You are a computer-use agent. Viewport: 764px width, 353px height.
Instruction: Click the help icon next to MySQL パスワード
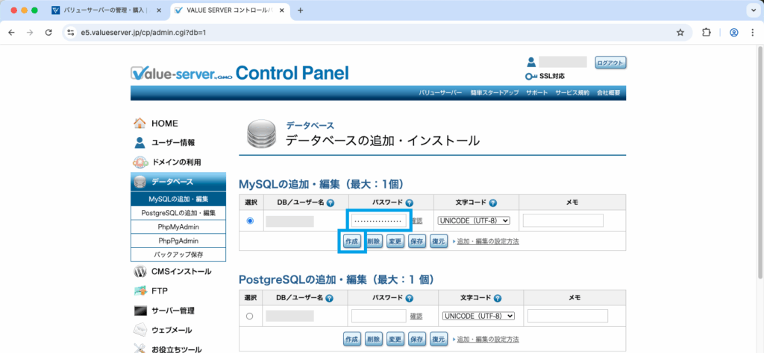409,203
